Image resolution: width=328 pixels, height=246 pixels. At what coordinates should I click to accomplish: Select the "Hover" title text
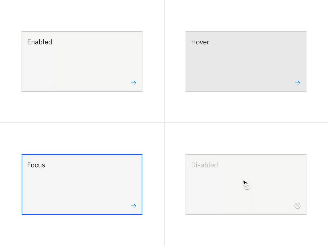[x=200, y=42]
